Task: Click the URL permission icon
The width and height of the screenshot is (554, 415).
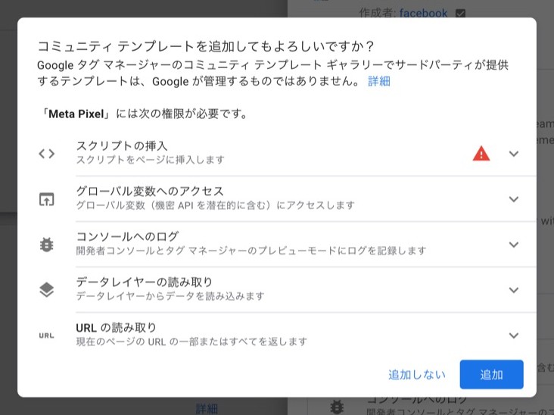Action: point(47,335)
